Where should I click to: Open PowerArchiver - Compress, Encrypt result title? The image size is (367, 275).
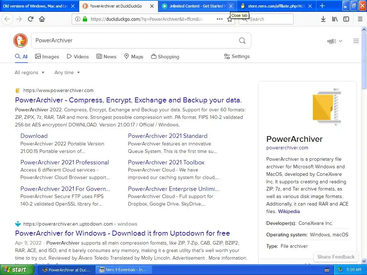pos(128,100)
